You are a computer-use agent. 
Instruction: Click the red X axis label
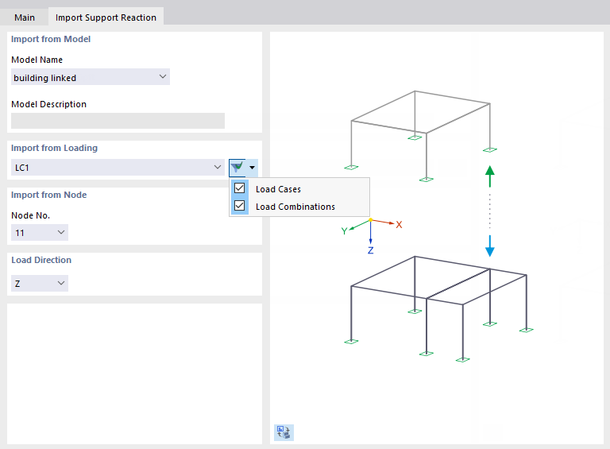point(400,224)
